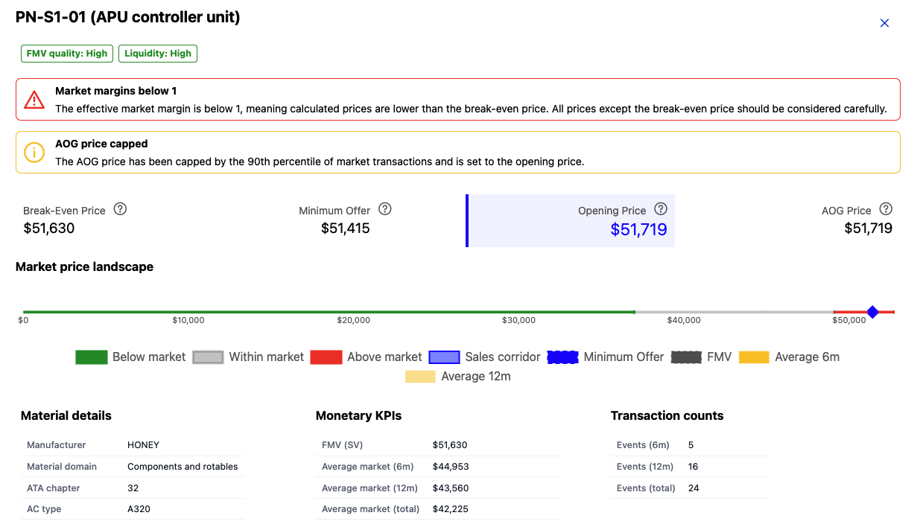Screen dimensions: 920x530
Task: Toggle Sales corridor legend swatch
Action: pos(444,357)
